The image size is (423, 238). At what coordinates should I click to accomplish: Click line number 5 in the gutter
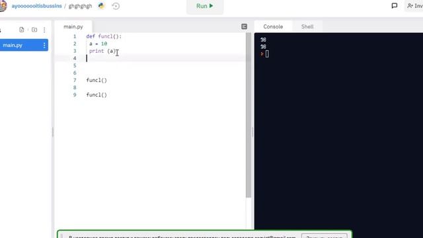tap(75, 66)
